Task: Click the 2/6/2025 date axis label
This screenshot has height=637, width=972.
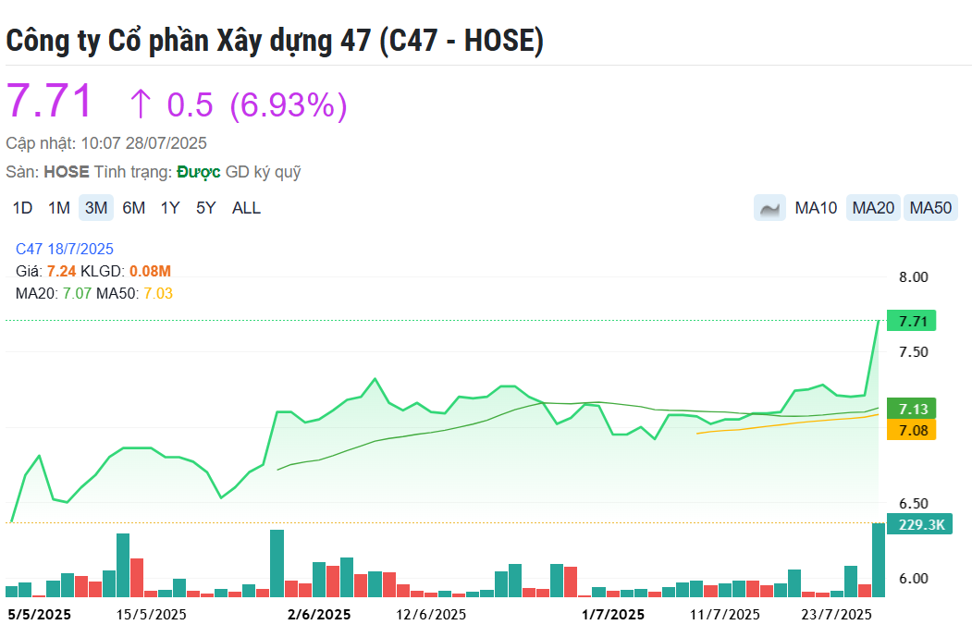Action: [319, 615]
